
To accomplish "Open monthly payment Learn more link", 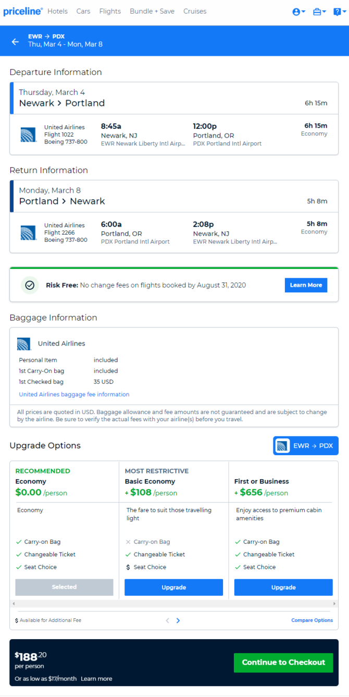I will tap(96, 679).
